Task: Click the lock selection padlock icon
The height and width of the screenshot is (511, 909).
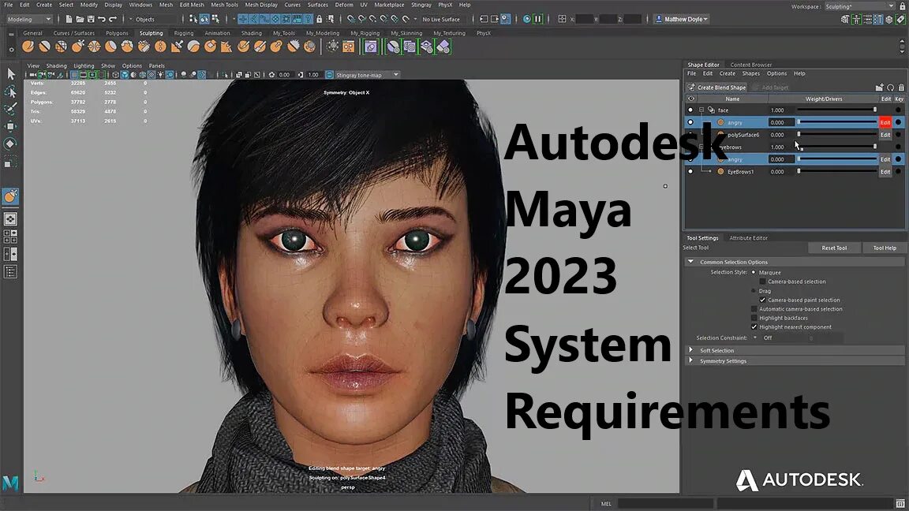Action: click(319, 19)
